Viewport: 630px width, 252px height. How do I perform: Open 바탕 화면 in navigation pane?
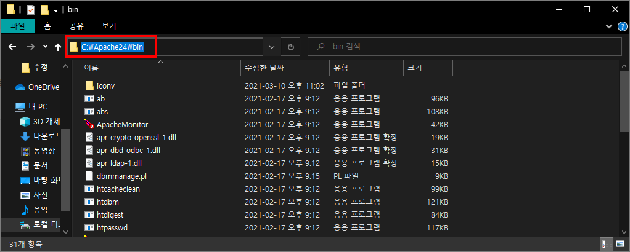pyautogui.click(x=40, y=180)
